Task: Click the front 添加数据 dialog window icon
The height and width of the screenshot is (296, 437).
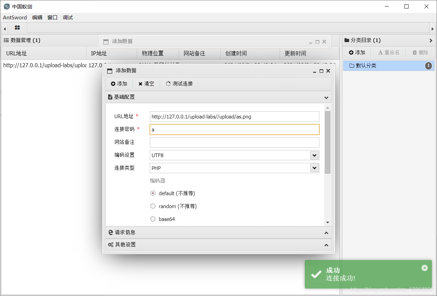Action: pyautogui.click(x=109, y=71)
